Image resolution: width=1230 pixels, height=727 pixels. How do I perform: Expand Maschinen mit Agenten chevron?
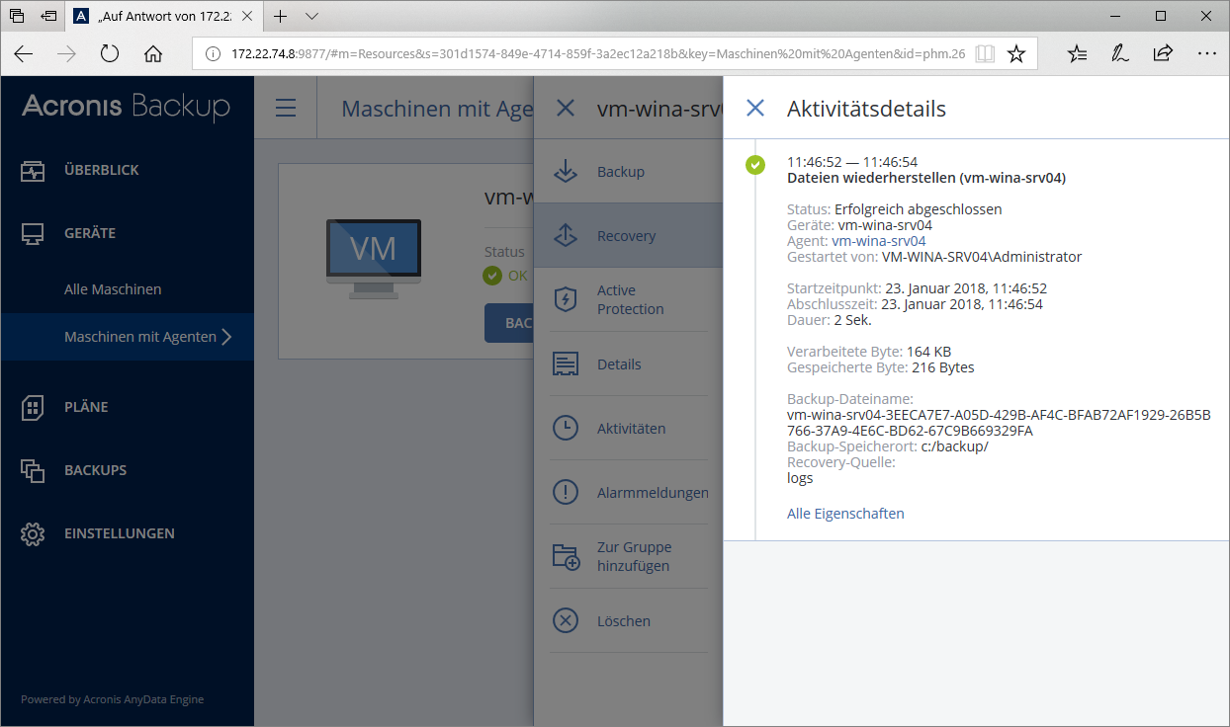(x=227, y=337)
